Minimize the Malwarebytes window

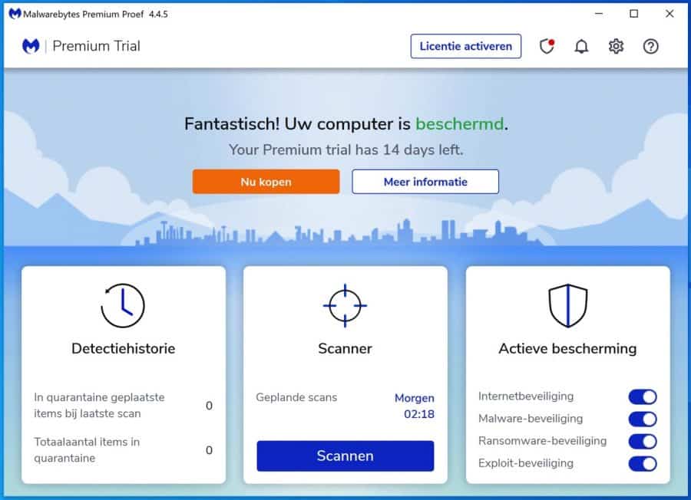(x=598, y=14)
